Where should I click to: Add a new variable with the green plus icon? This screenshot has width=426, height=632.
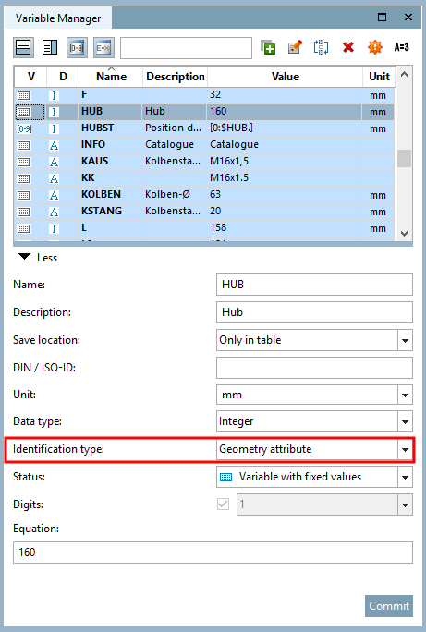(x=268, y=47)
